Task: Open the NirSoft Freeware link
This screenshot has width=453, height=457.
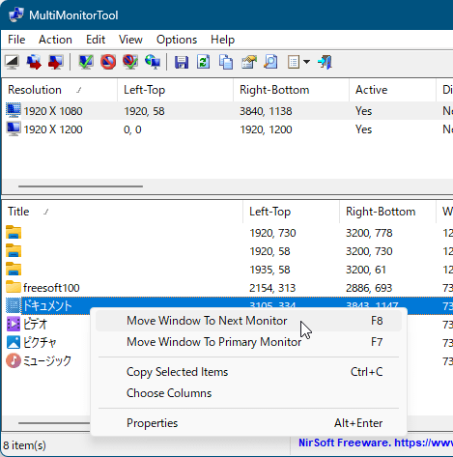Action: pyautogui.click(x=376, y=443)
